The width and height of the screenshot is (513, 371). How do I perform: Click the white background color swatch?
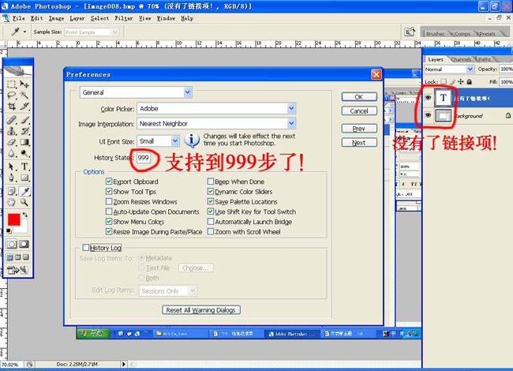[22, 227]
